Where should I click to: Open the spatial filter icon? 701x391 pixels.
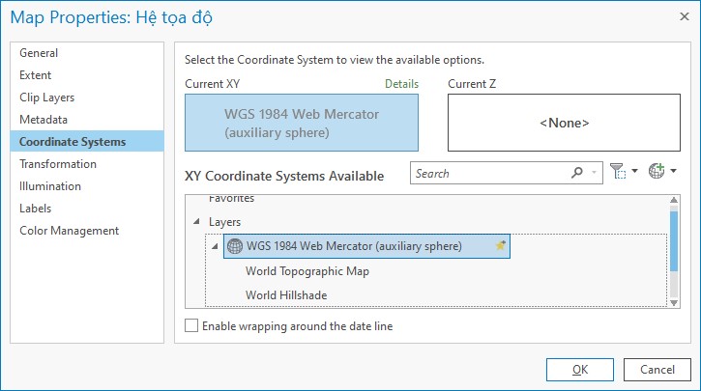[618, 171]
